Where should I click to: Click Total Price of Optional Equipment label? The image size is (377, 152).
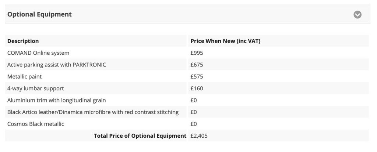tap(140, 136)
